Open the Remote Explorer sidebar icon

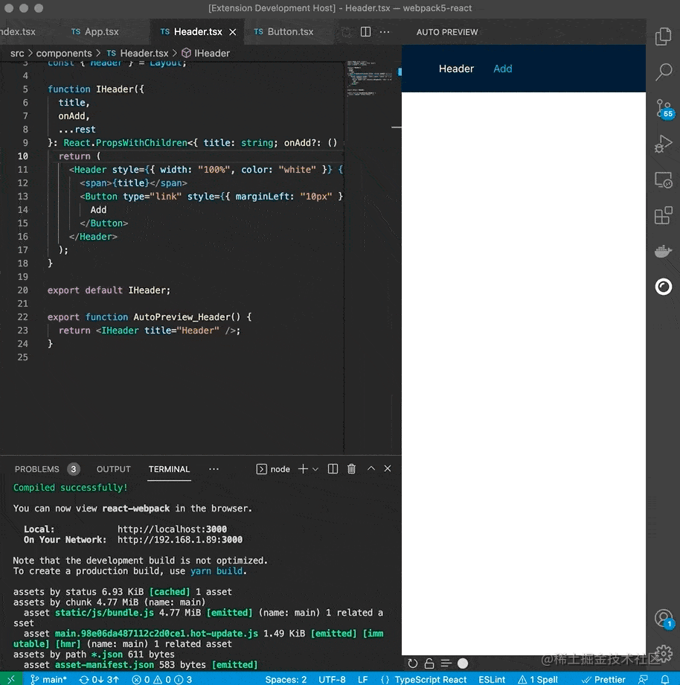point(663,179)
